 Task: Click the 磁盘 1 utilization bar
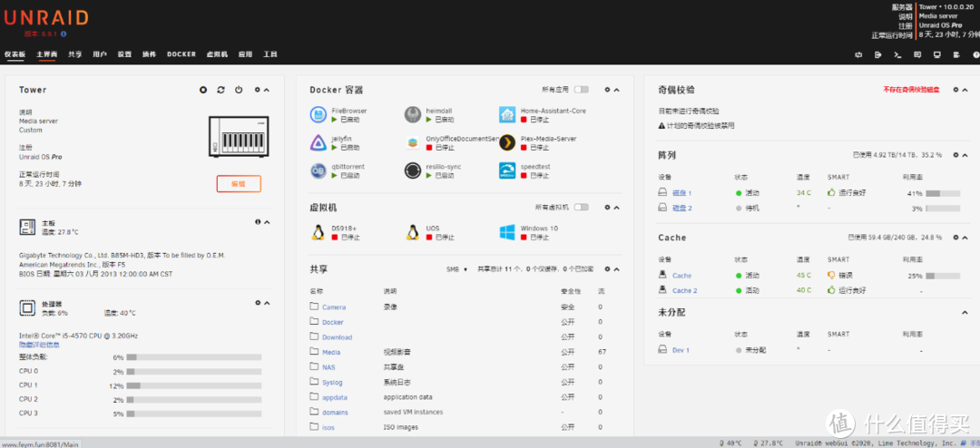943,193
